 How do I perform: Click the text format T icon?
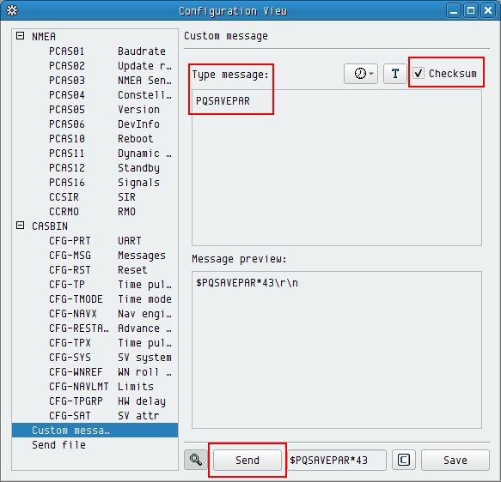point(395,74)
